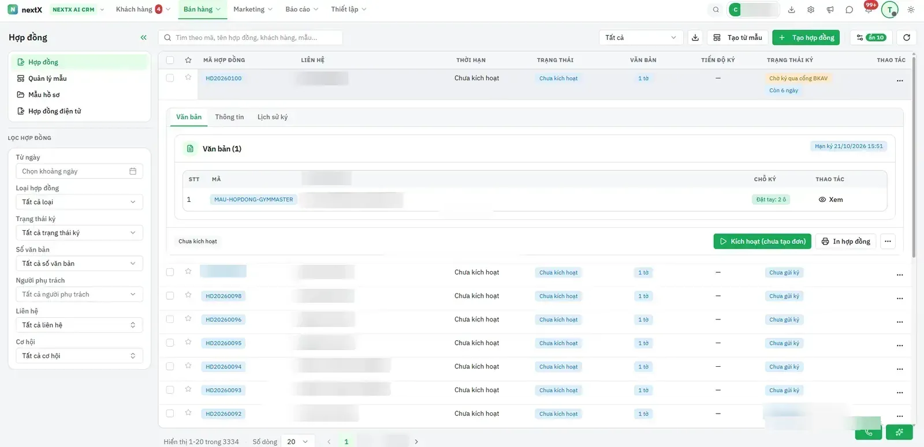Star contract HD20260100

point(188,77)
